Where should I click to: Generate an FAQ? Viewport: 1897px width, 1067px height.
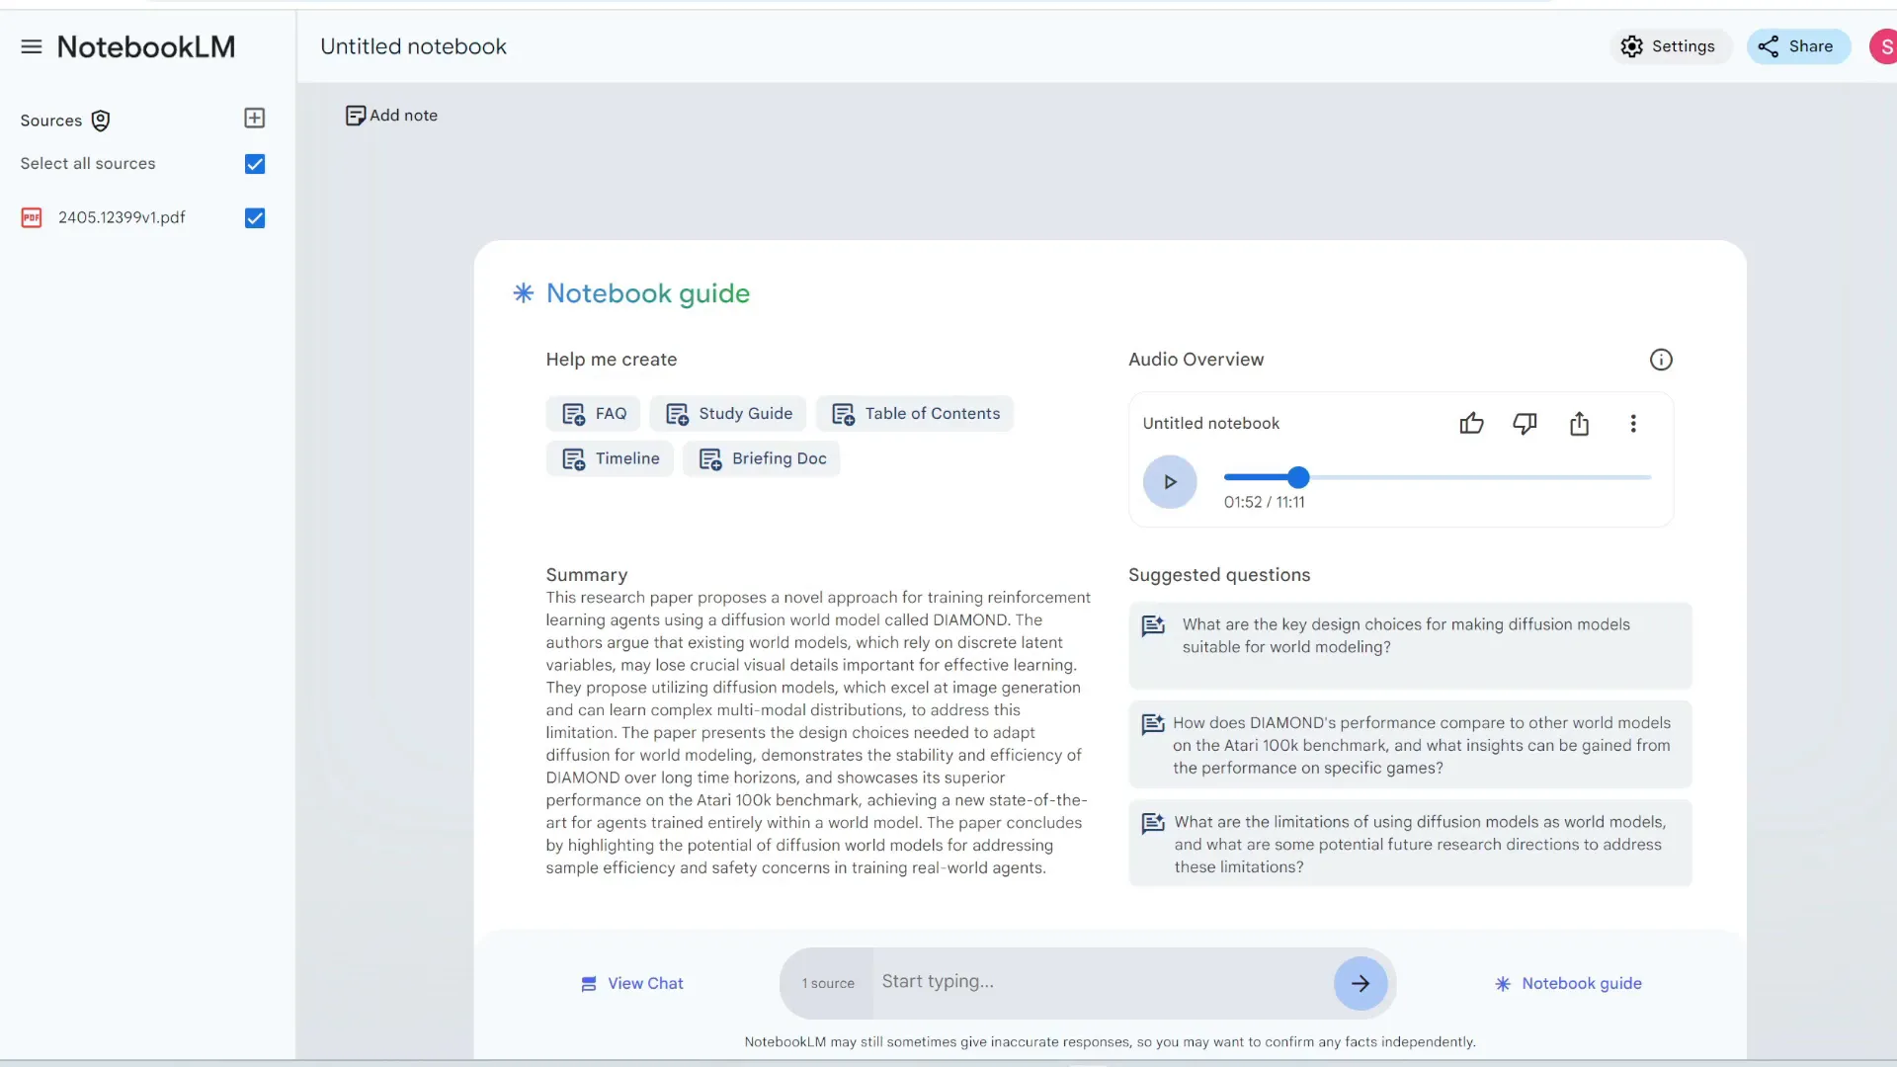pyautogui.click(x=593, y=414)
